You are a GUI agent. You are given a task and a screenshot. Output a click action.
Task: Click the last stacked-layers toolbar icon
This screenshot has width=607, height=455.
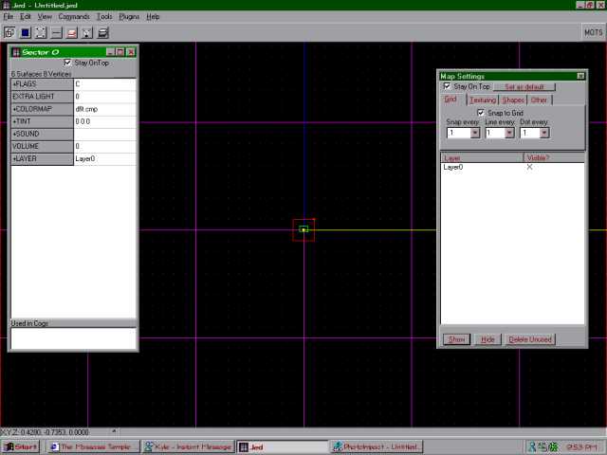tap(102, 33)
